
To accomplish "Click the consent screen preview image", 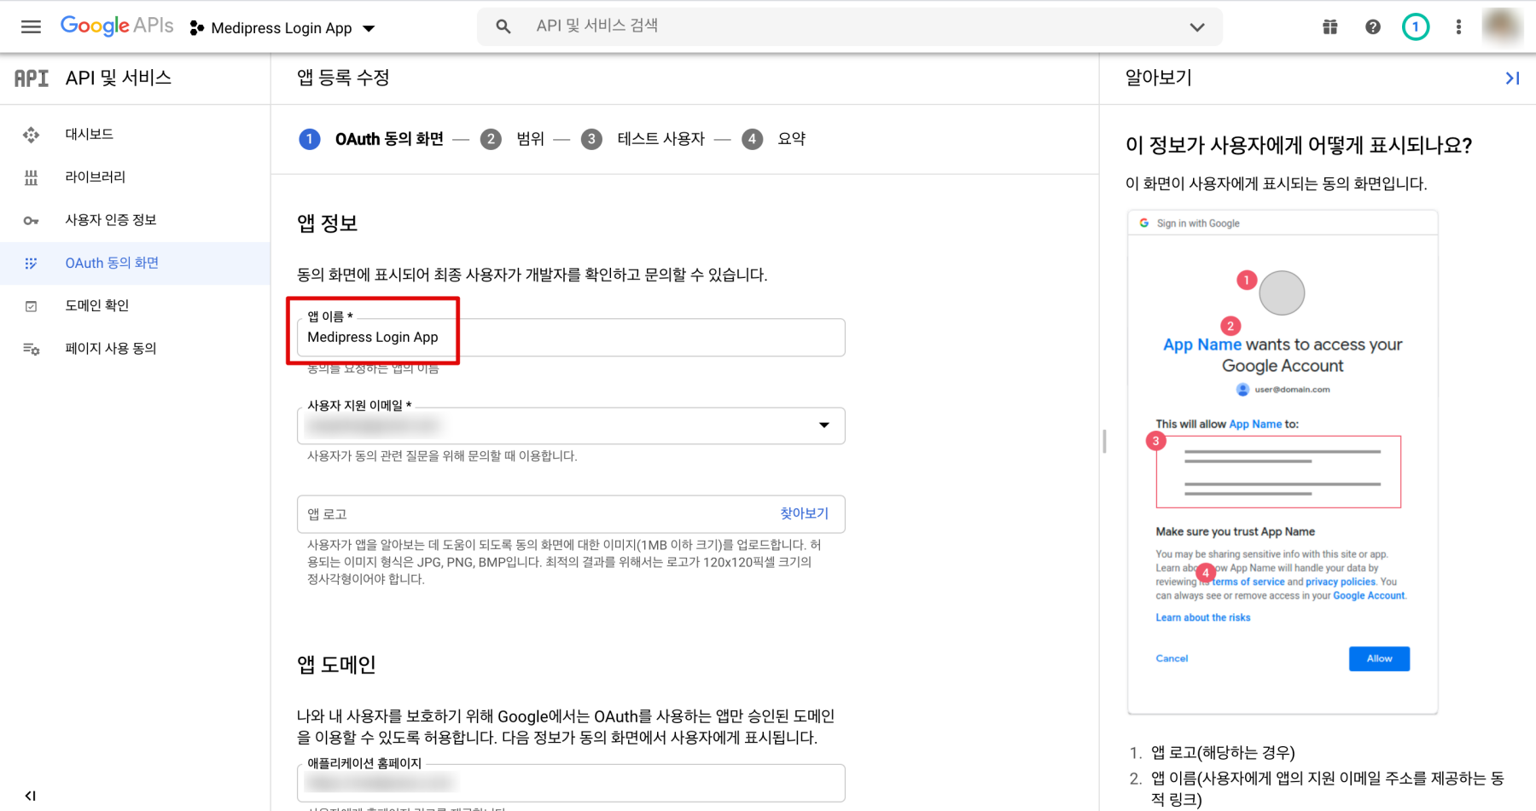I will tap(1283, 461).
